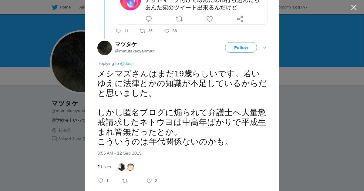
Task: Retweet マツタケ's tweet
Action: 125,181
